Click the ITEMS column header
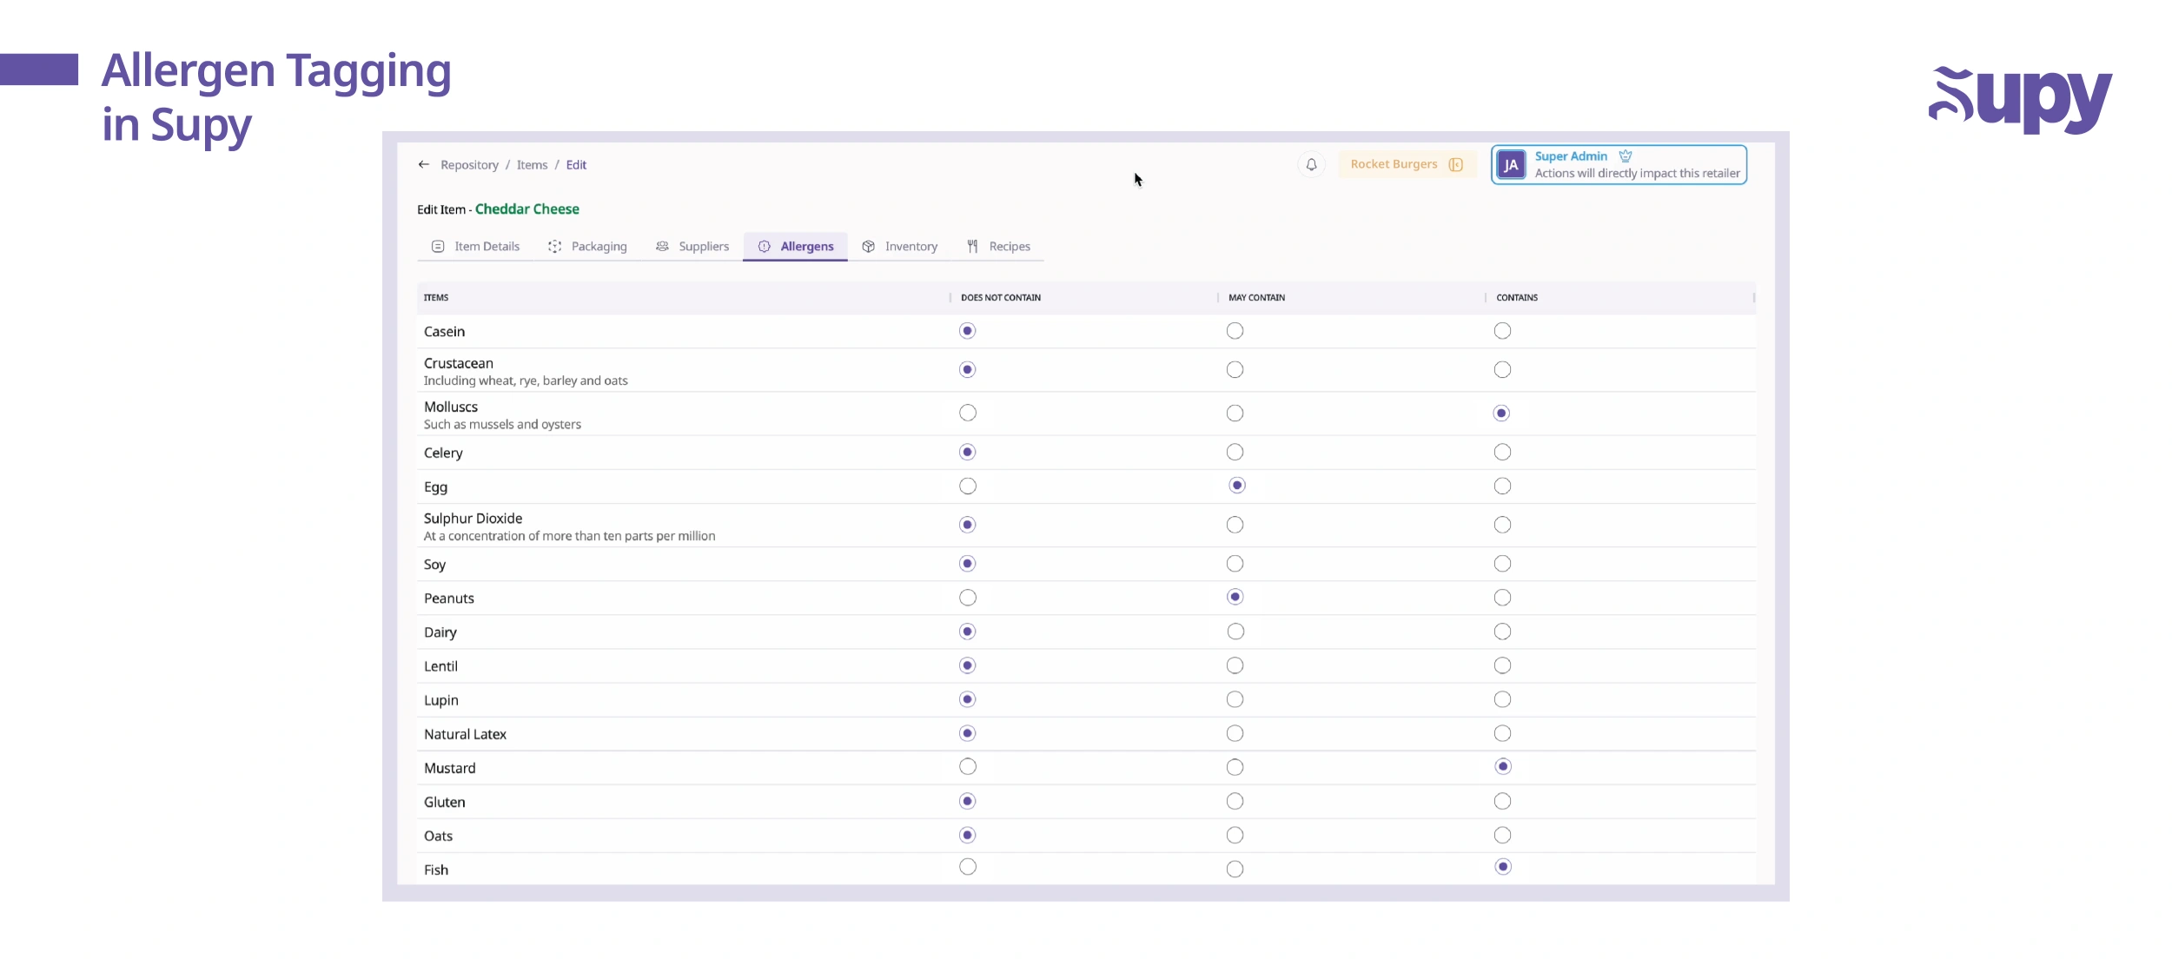Image resolution: width=2172 pixels, height=959 pixels. (436, 298)
